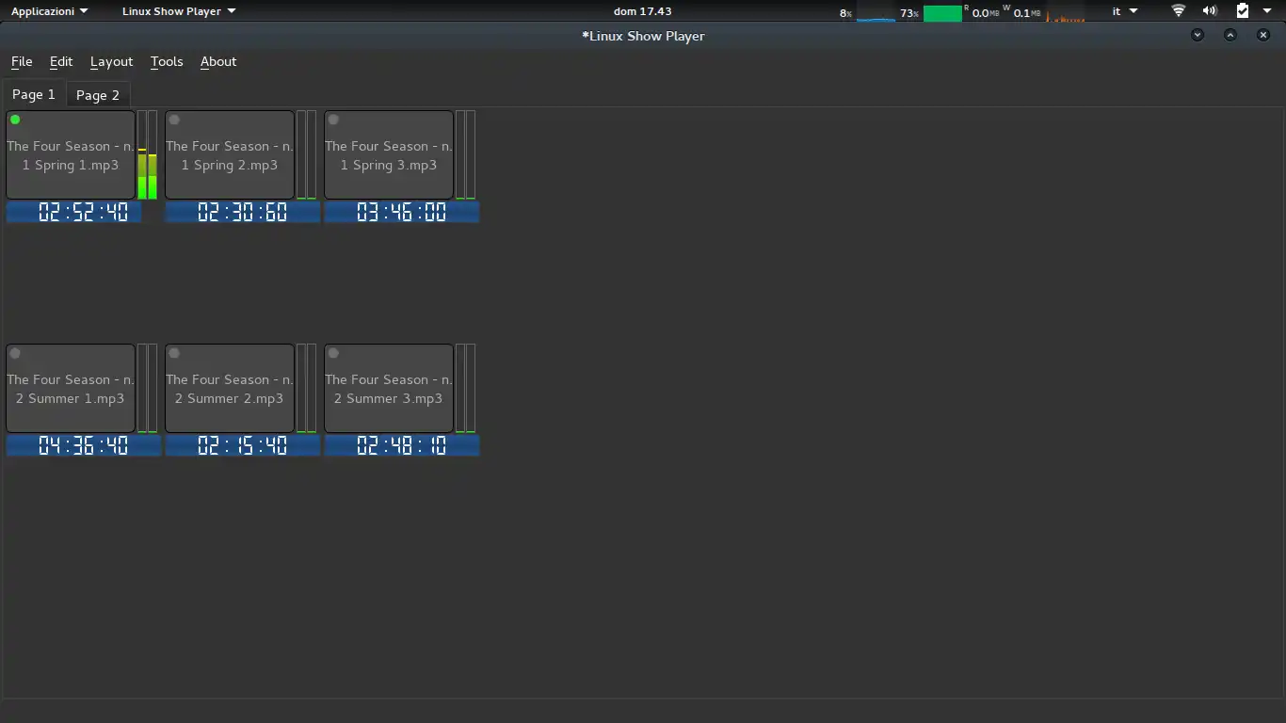Open the Layout menu
This screenshot has height=723, width=1286.
[111, 61]
